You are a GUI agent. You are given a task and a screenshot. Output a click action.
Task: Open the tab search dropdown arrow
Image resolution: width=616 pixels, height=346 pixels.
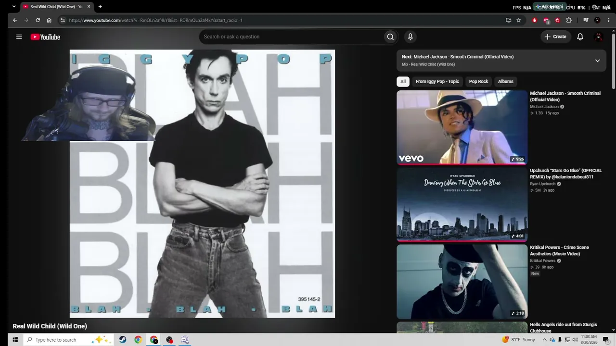point(13,7)
